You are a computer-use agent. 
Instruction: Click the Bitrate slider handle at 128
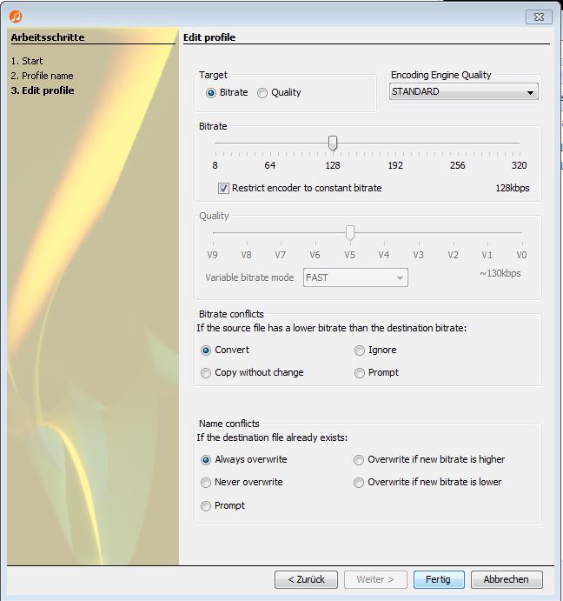[x=333, y=144]
